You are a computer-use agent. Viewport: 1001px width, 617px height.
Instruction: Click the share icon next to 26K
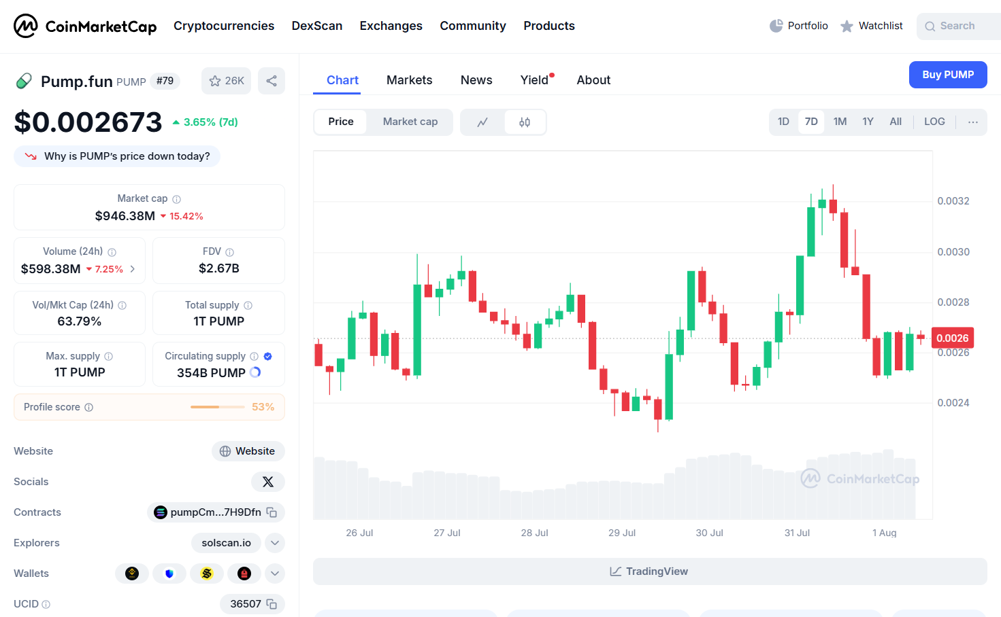pyautogui.click(x=272, y=81)
